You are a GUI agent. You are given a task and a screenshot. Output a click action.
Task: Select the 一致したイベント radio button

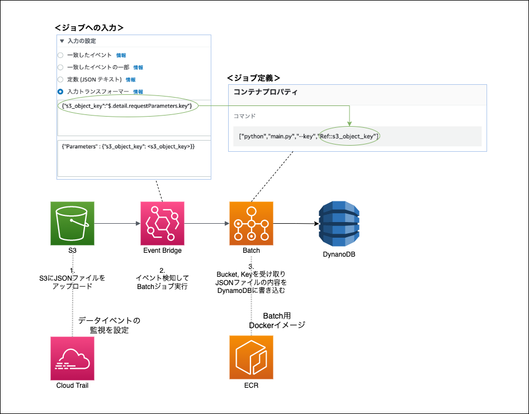(60, 55)
